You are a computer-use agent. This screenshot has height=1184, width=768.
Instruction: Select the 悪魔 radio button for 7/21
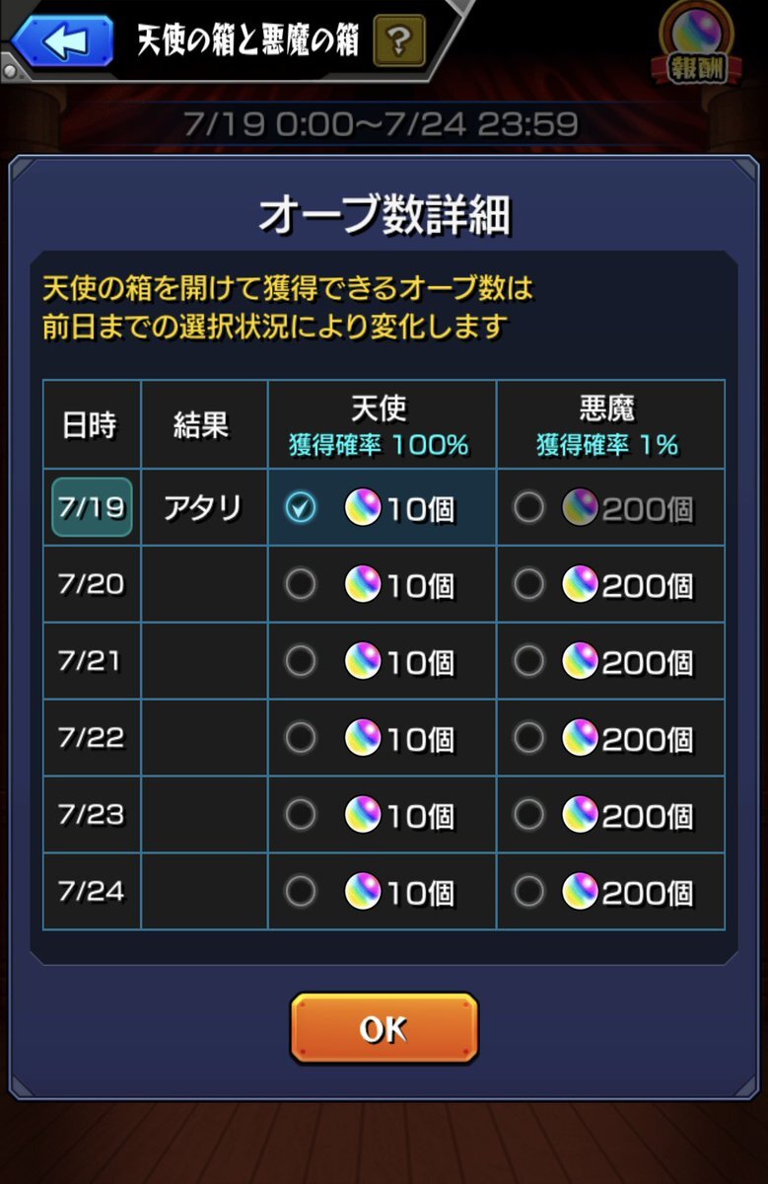coord(528,661)
